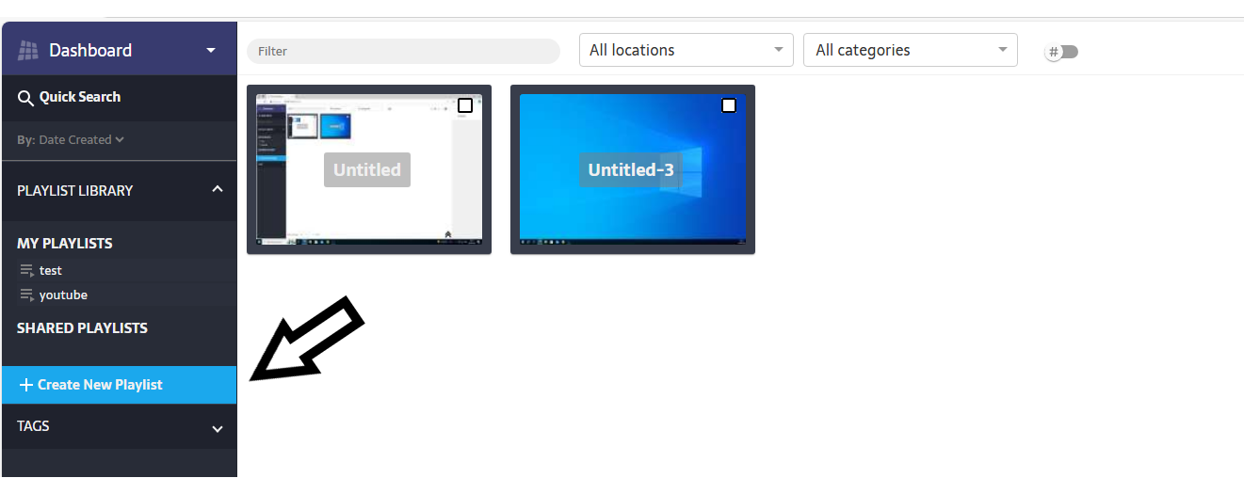The image size is (1244, 494).
Task: Tick the checkbox on the Untitled-3 thumbnail
Action: [x=729, y=105]
